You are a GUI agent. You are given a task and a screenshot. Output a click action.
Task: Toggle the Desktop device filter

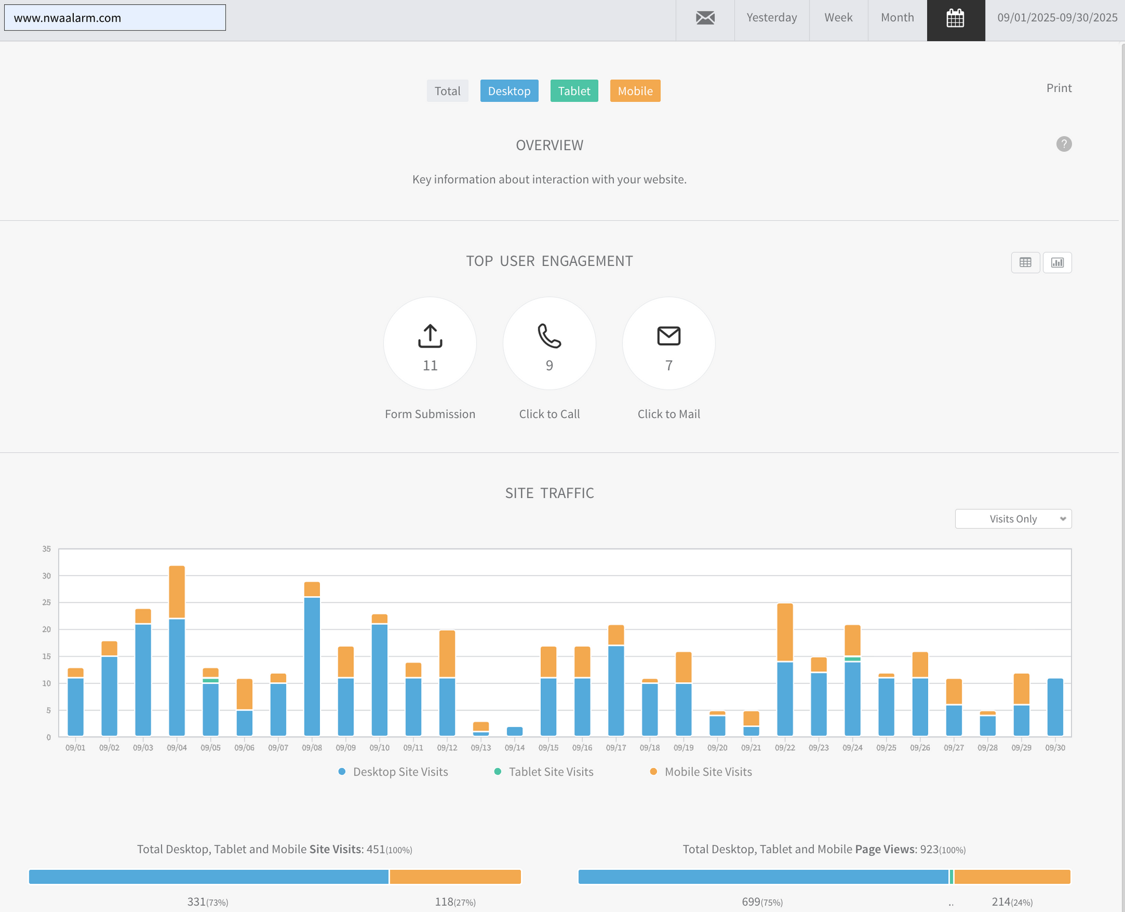pyautogui.click(x=509, y=91)
